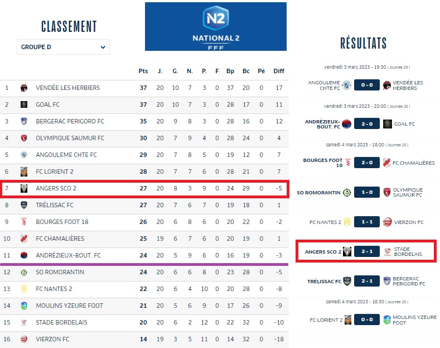
Task: Click the Moulins Yzeure Foot crest in standings
Action: coord(24,306)
